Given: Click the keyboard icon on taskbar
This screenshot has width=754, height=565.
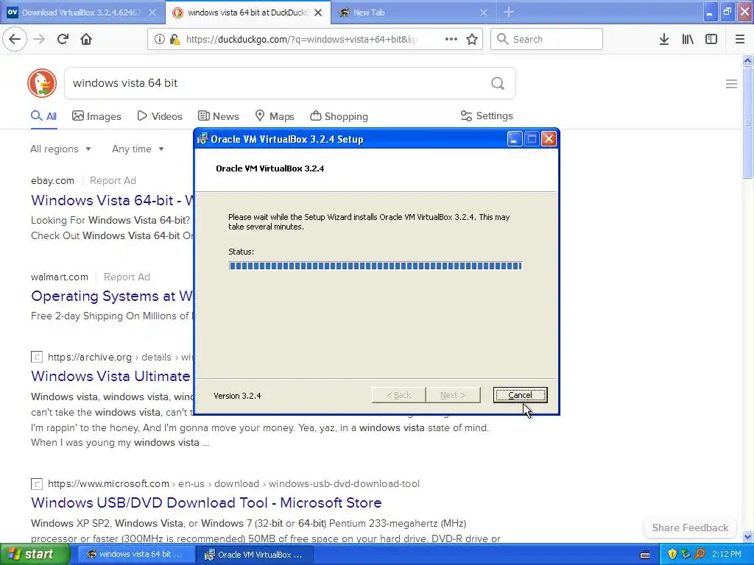Looking at the screenshot, I should tap(645, 555).
